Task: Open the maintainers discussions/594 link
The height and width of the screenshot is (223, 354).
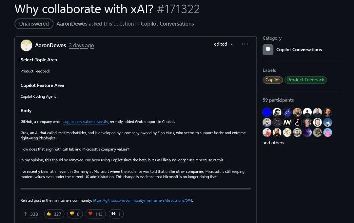Action: pos(143,200)
